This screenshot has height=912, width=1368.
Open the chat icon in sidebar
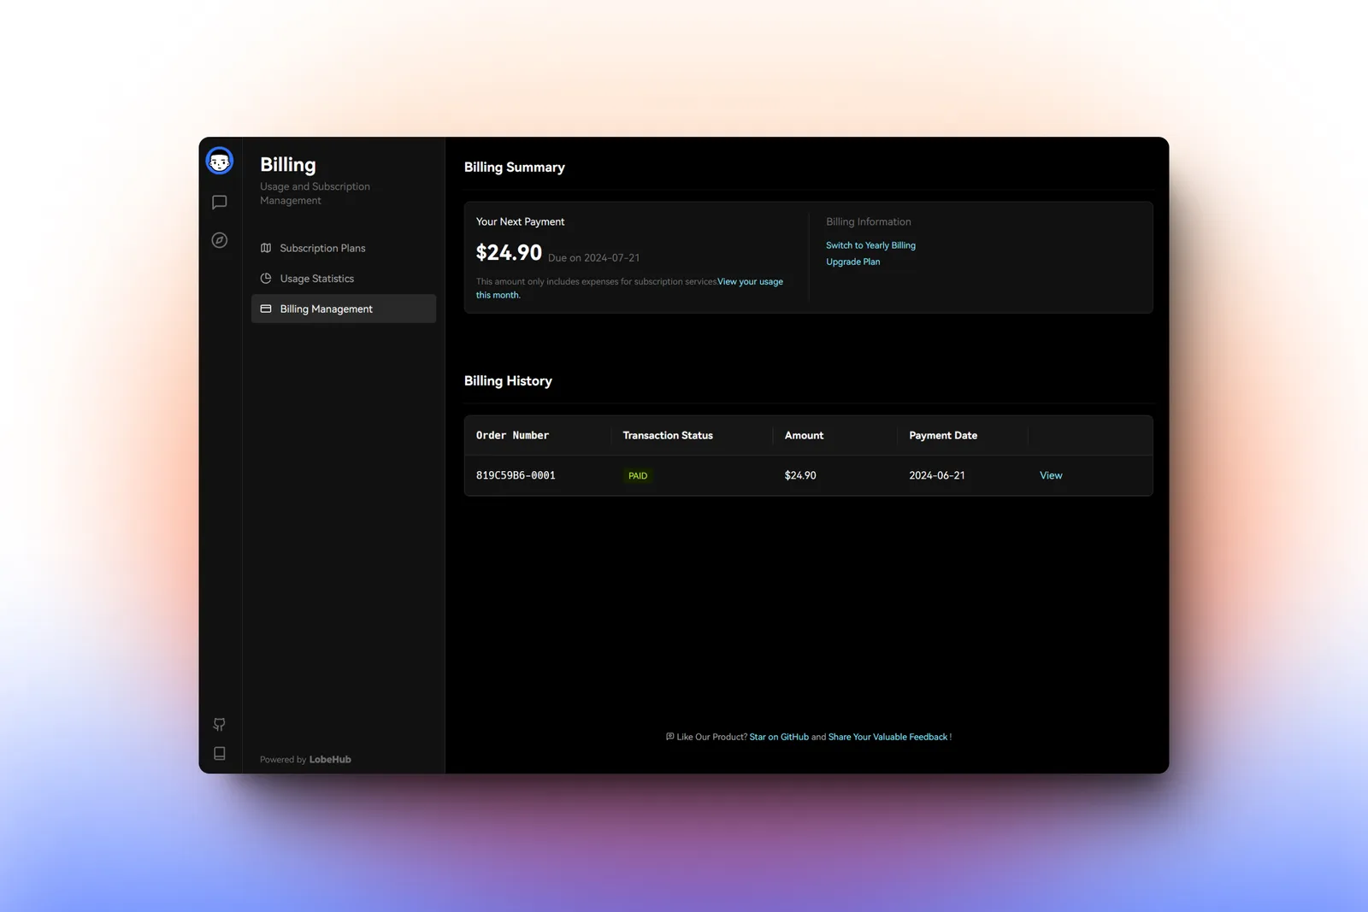[x=220, y=203]
